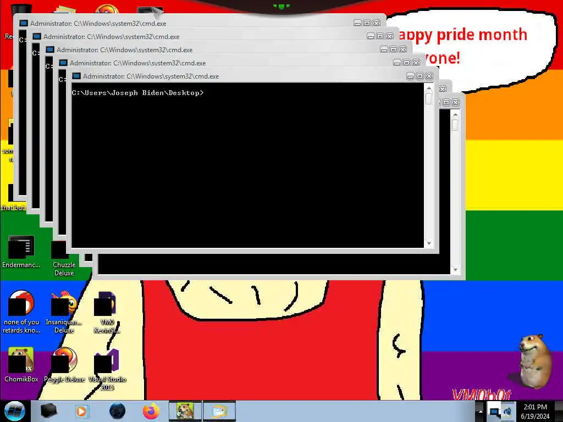Show hidden system tray icons arrow
Image resolution: width=563 pixels, height=422 pixels.
[481, 412]
